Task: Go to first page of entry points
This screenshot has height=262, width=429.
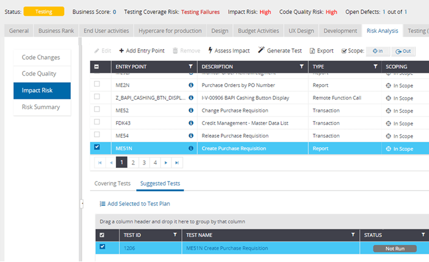Action: pos(100,163)
